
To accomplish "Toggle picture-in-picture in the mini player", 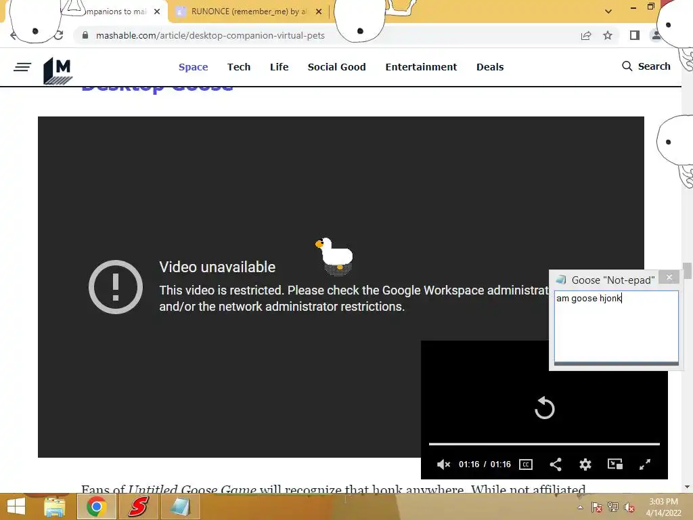I will [614, 464].
